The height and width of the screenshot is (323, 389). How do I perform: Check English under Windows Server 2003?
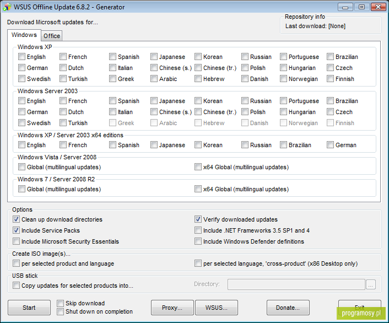click(22, 101)
